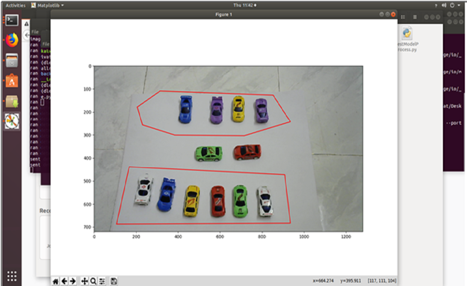Click the '--port' text in the right terminal
This screenshot has width=467, height=286.
click(454, 123)
